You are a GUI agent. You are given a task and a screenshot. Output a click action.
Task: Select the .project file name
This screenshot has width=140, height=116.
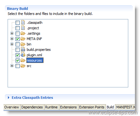coord(33,28)
